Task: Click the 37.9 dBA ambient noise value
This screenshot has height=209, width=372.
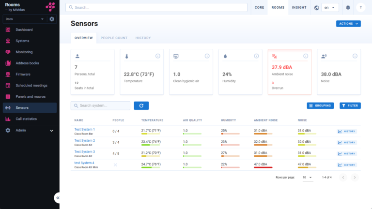Action: [x=282, y=67]
